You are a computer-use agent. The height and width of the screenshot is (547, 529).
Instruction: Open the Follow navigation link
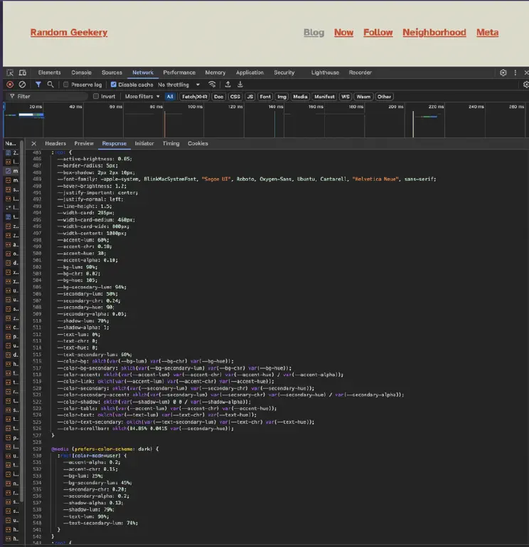[x=378, y=33]
